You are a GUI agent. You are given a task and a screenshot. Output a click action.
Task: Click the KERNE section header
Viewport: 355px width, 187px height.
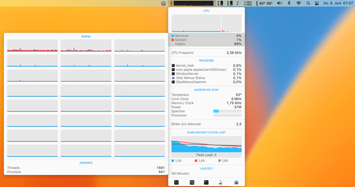pyautogui.click(x=86, y=37)
